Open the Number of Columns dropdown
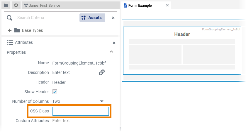246x132 pixels. (x=102, y=101)
